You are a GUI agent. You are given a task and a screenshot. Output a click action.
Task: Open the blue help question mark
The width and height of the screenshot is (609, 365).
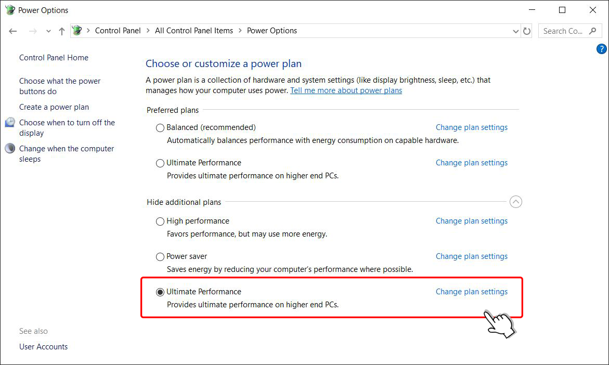[601, 49]
